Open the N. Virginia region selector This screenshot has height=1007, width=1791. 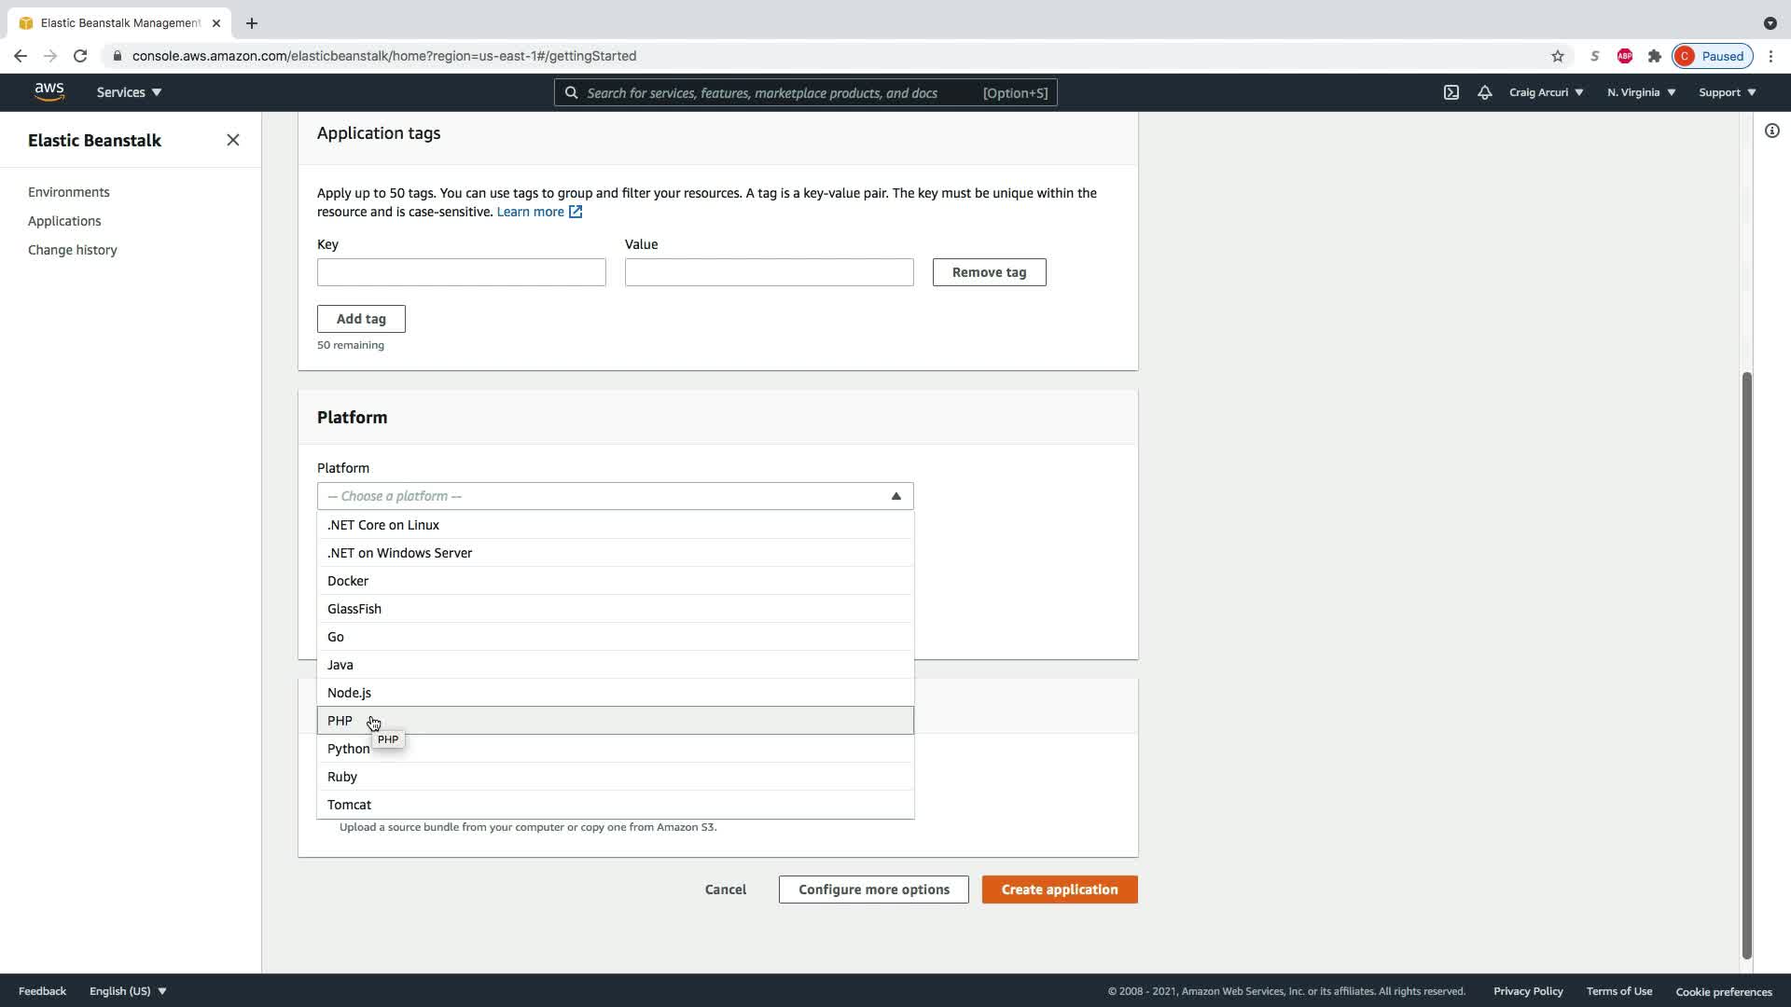1641,92
